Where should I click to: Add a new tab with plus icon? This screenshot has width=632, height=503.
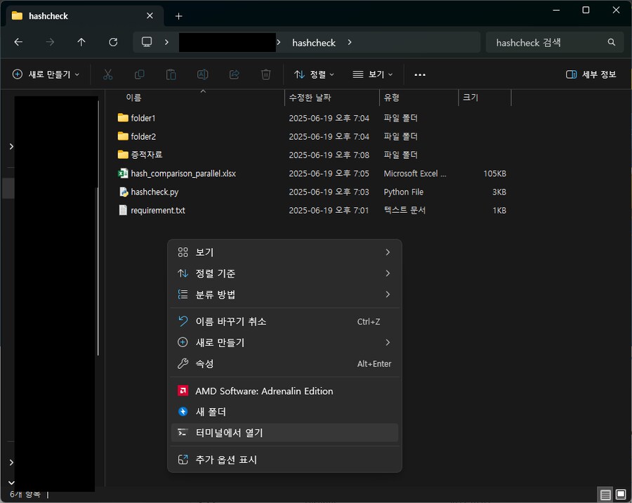(179, 16)
